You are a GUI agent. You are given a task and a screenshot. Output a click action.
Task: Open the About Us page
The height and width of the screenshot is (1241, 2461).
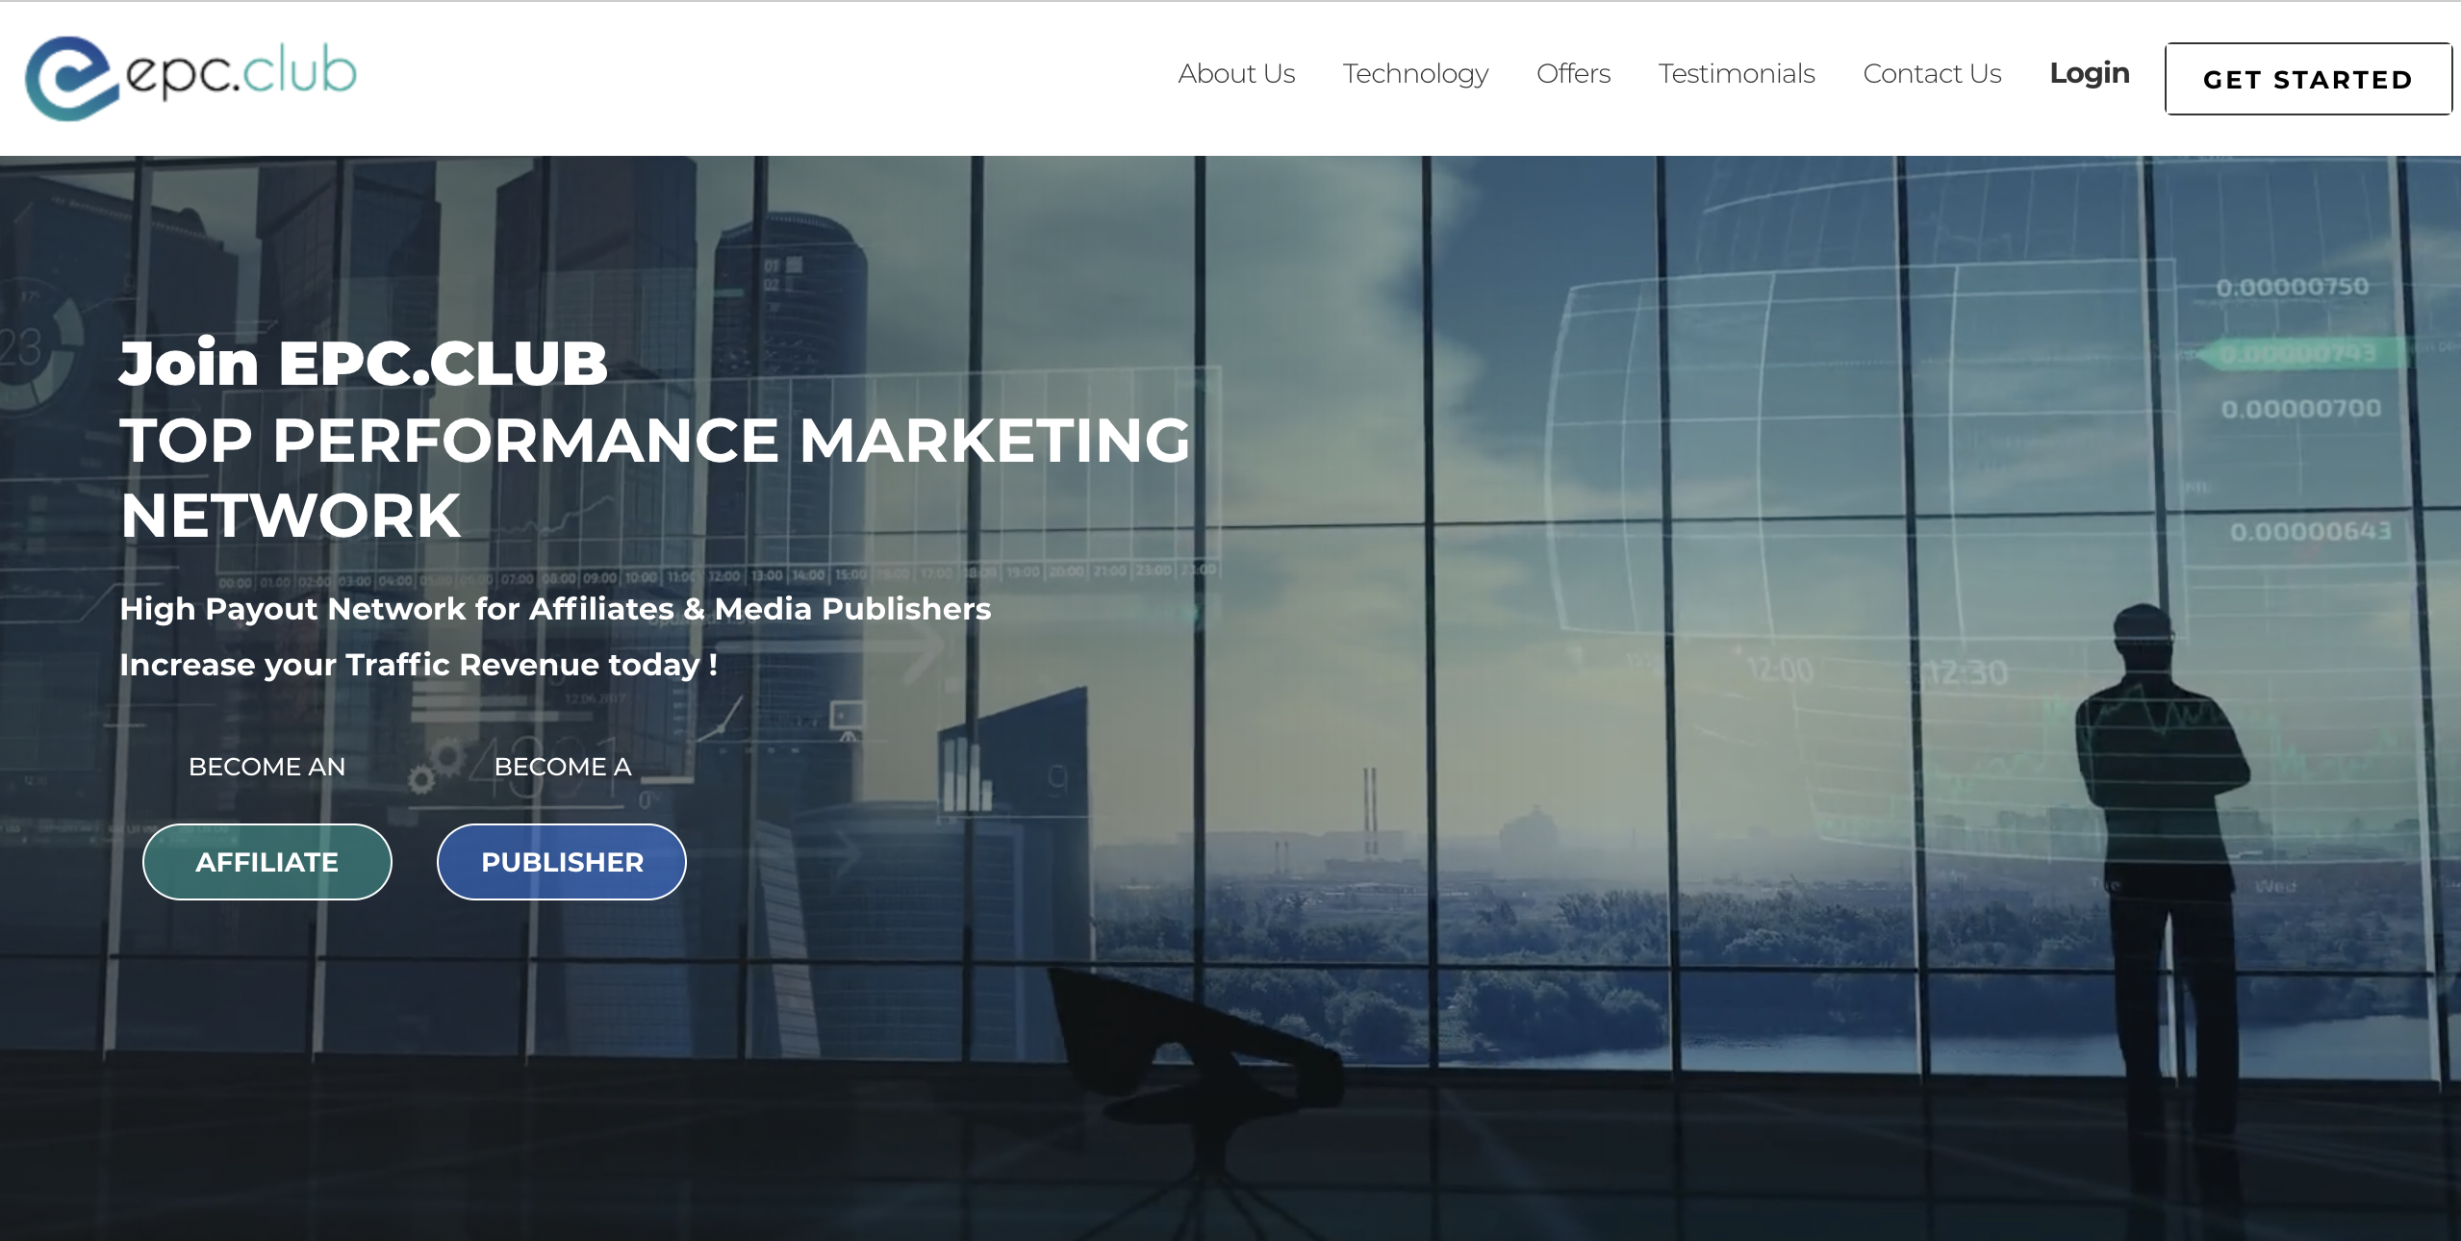pyautogui.click(x=1236, y=74)
